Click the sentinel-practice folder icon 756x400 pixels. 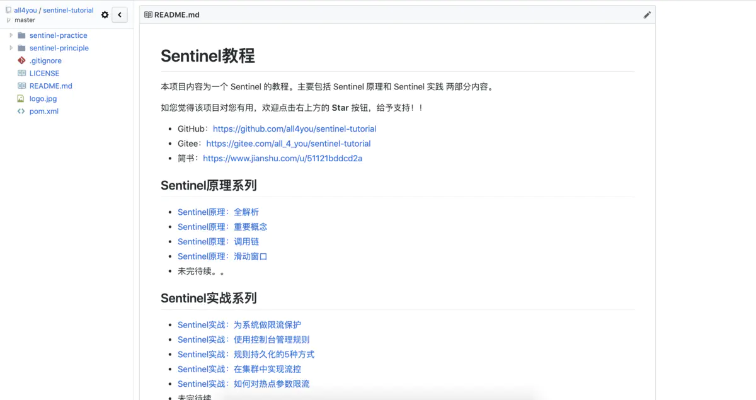pyautogui.click(x=21, y=35)
